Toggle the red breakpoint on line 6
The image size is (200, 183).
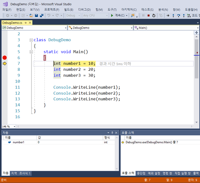click(5, 58)
